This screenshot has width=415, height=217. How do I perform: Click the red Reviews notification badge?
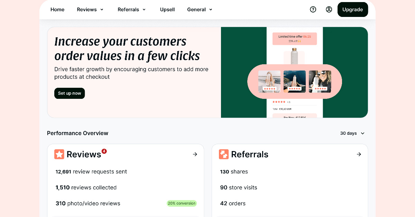pyautogui.click(x=104, y=151)
